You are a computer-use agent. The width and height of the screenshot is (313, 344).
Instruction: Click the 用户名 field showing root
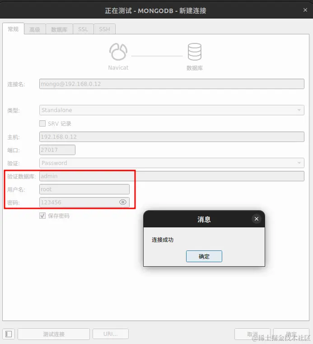pyautogui.click(x=84, y=189)
